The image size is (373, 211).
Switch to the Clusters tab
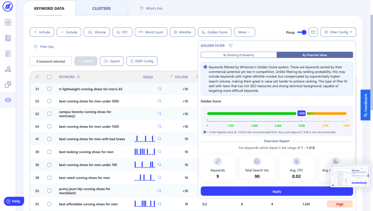(x=101, y=8)
